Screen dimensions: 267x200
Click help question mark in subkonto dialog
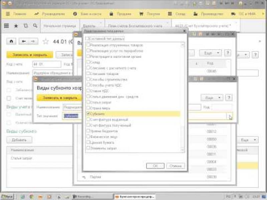point(229,97)
